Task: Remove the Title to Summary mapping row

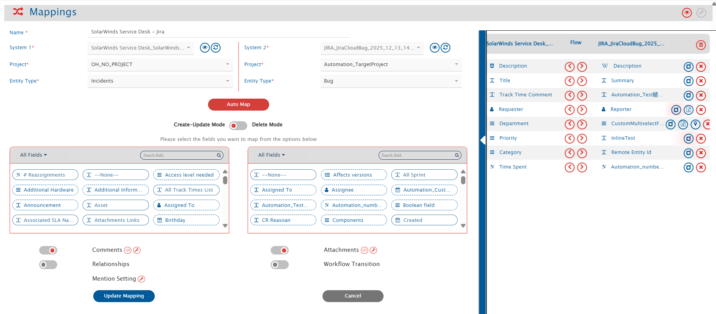Action: coord(701,81)
